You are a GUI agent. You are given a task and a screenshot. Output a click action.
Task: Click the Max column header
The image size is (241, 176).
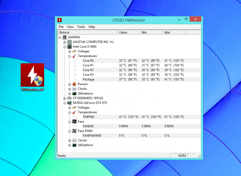[174, 32]
